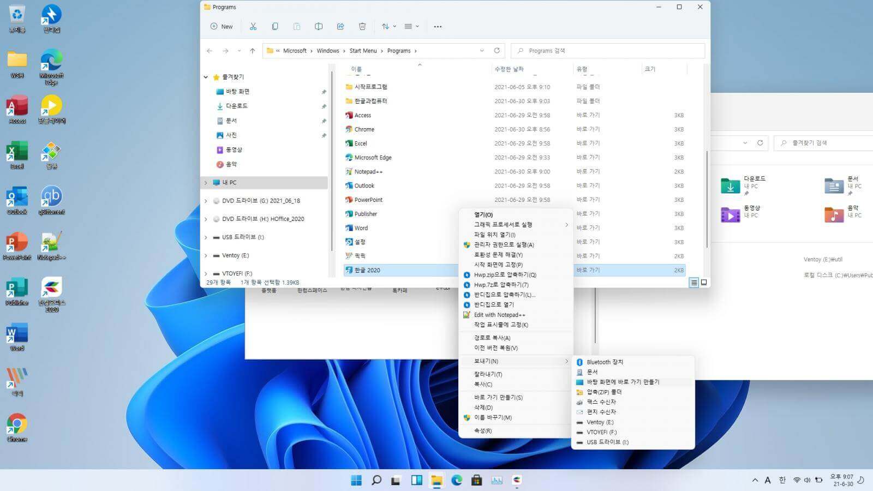Image resolution: width=873 pixels, height=491 pixels.
Task: Click the New button in Explorer toolbar
Action: pyautogui.click(x=222, y=26)
